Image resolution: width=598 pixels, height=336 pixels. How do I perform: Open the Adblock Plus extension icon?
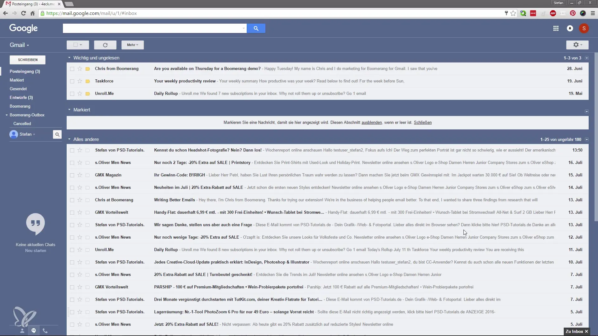(x=553, y=13)
